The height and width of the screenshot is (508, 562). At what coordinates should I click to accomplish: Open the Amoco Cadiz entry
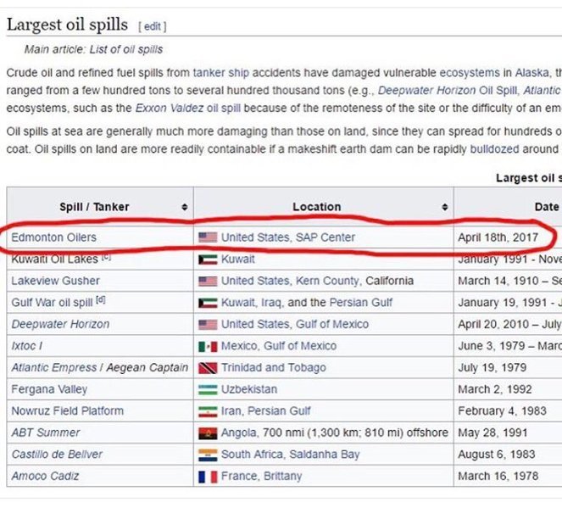(x=45, y=476)
